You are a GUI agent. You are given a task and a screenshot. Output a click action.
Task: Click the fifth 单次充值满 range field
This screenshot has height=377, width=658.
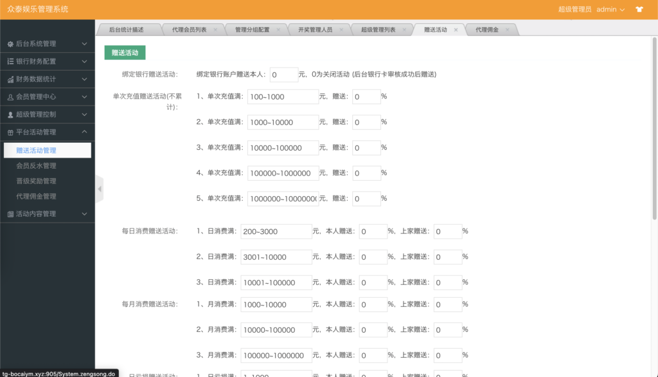pyautogui.click(x=283, y=199)
